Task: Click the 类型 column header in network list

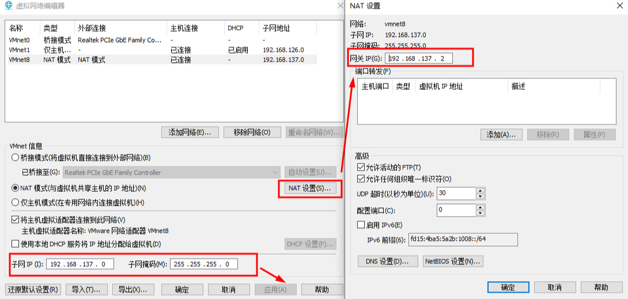Action: (58, 28)
